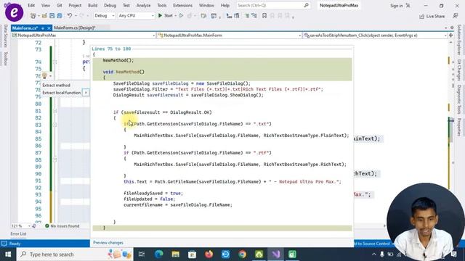Open the NotepadUltraProMax project scope dropdown
This screenshot has height=261, width=465.
coord(84,36)
